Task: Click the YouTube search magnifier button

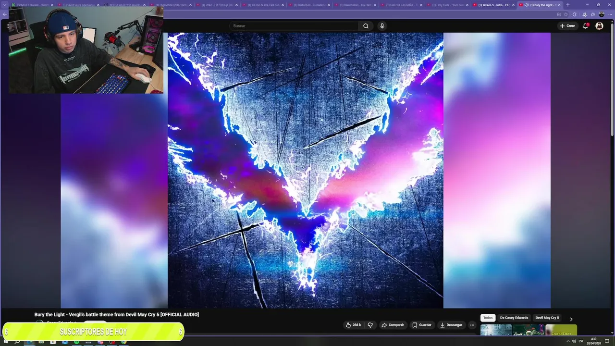Action: 366,26
